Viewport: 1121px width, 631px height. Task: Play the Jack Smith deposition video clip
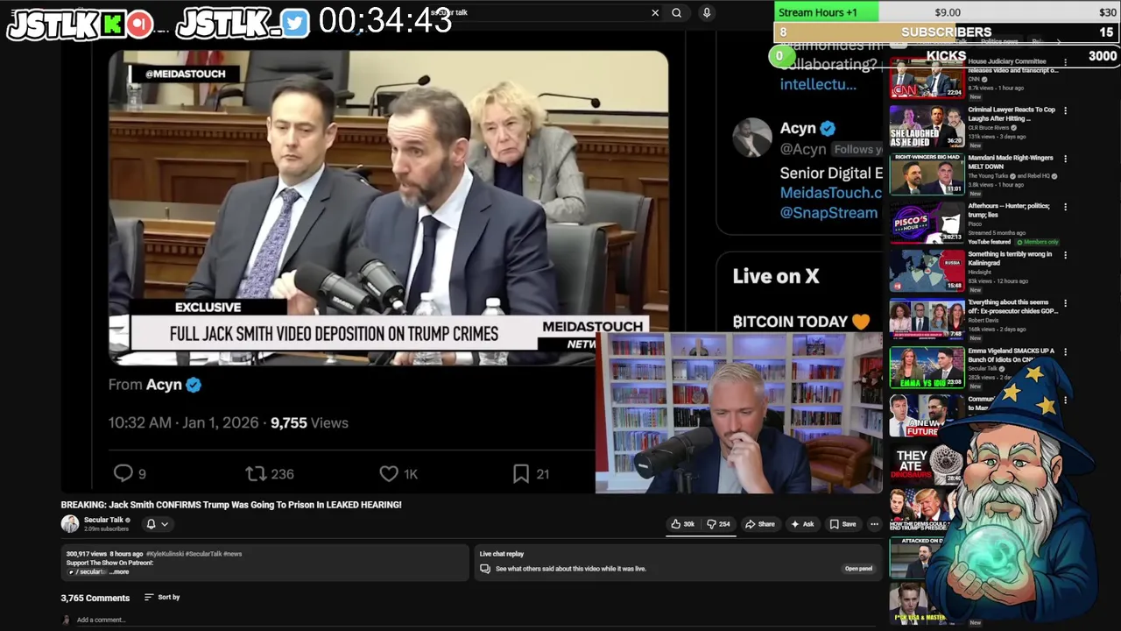pos(388,207)
